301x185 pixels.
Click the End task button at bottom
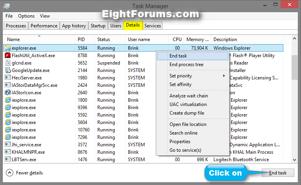point(278,173)
